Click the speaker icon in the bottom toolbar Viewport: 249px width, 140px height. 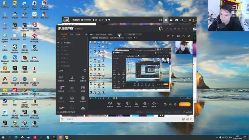pyautogui.click(x=153, y=104)
